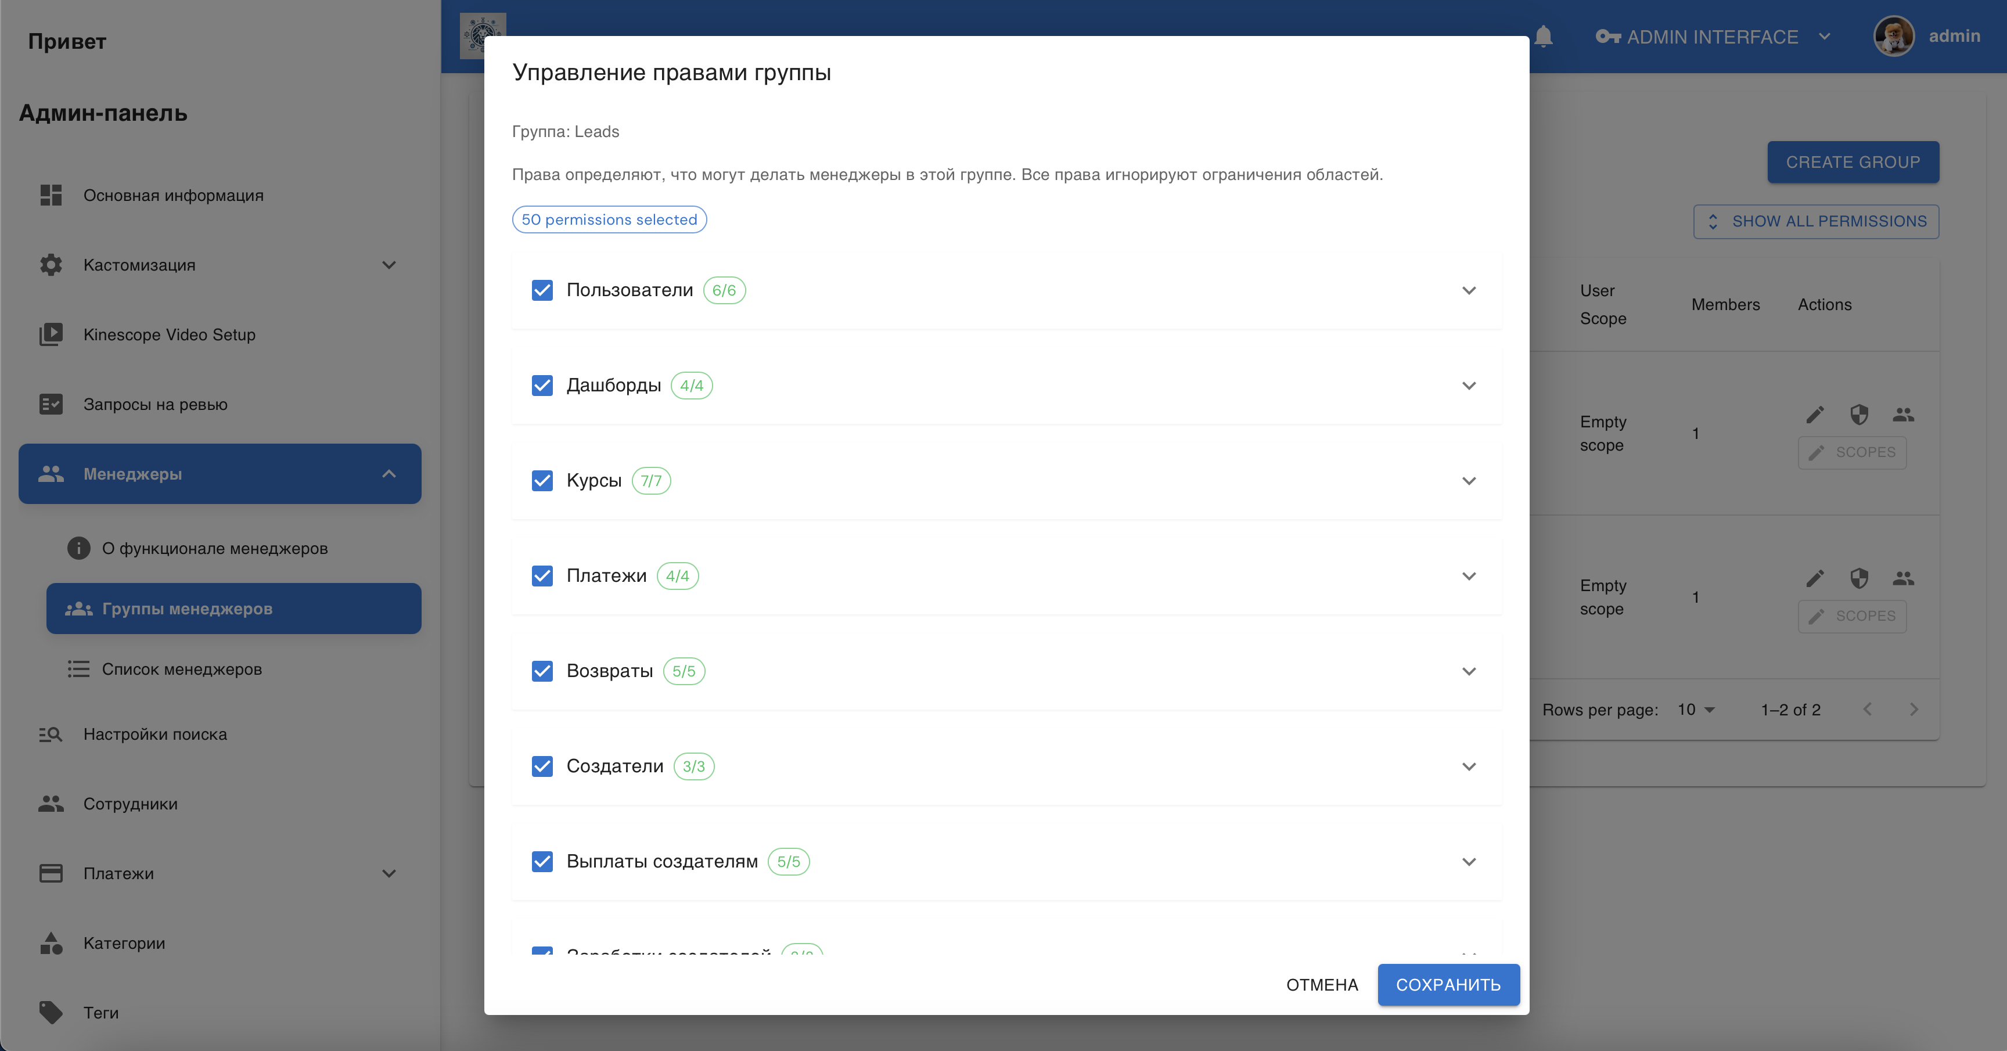Open ADMIN INTERFACE dropdown in header
This screenshot has width=2007, height=1051.
1713,37
